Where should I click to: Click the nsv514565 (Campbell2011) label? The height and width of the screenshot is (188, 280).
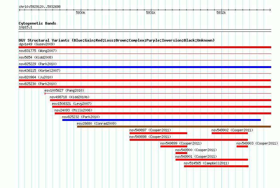tap(206, 163)
